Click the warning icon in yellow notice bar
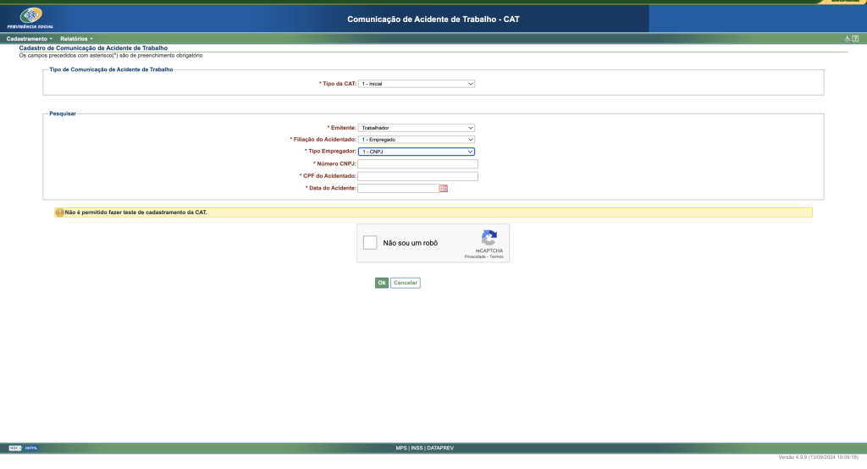Screen dimensions: 867x469 tap(59, 212)
